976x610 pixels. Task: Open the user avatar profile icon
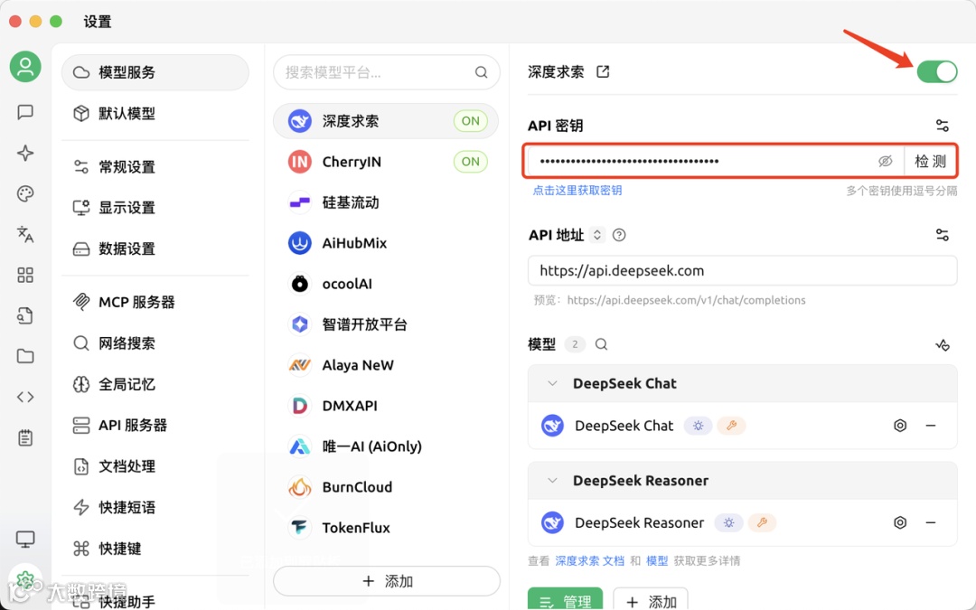point(25,67)
